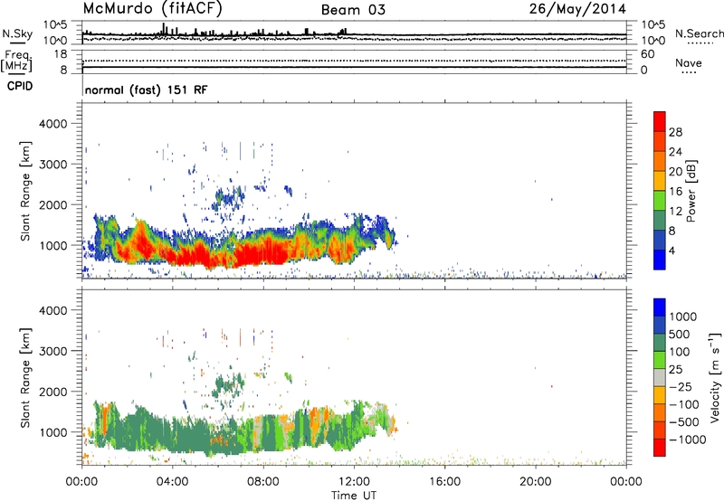Click the 12:00 time axis label
Screen dimensions: 724x501
point(354,482)
